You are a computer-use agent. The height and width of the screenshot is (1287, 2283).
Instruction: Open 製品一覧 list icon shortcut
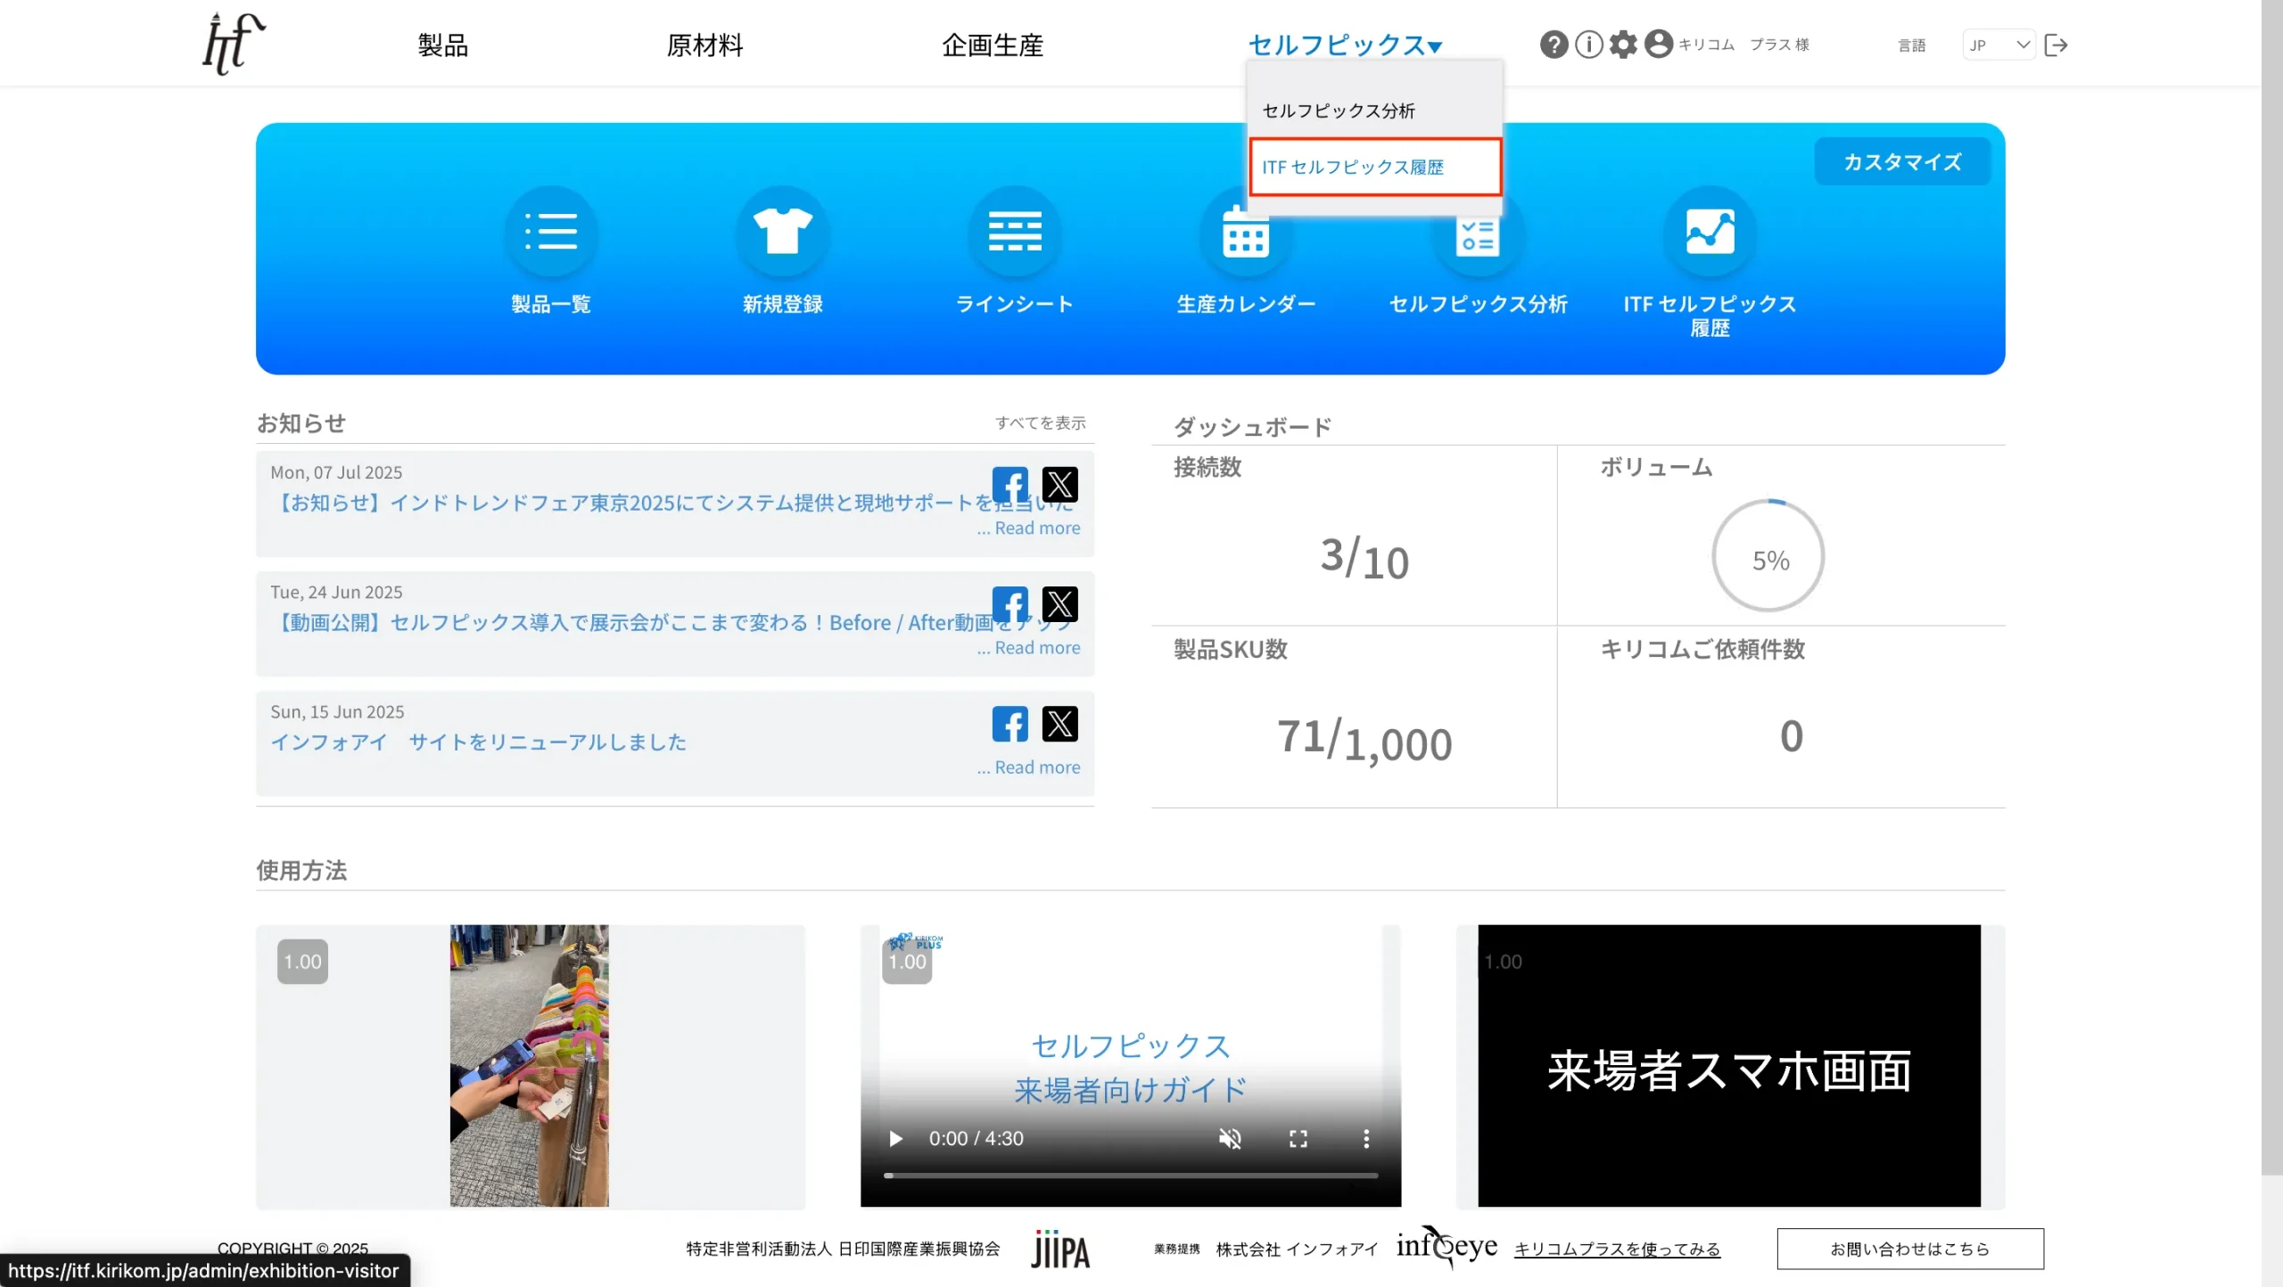pos(551,232)
